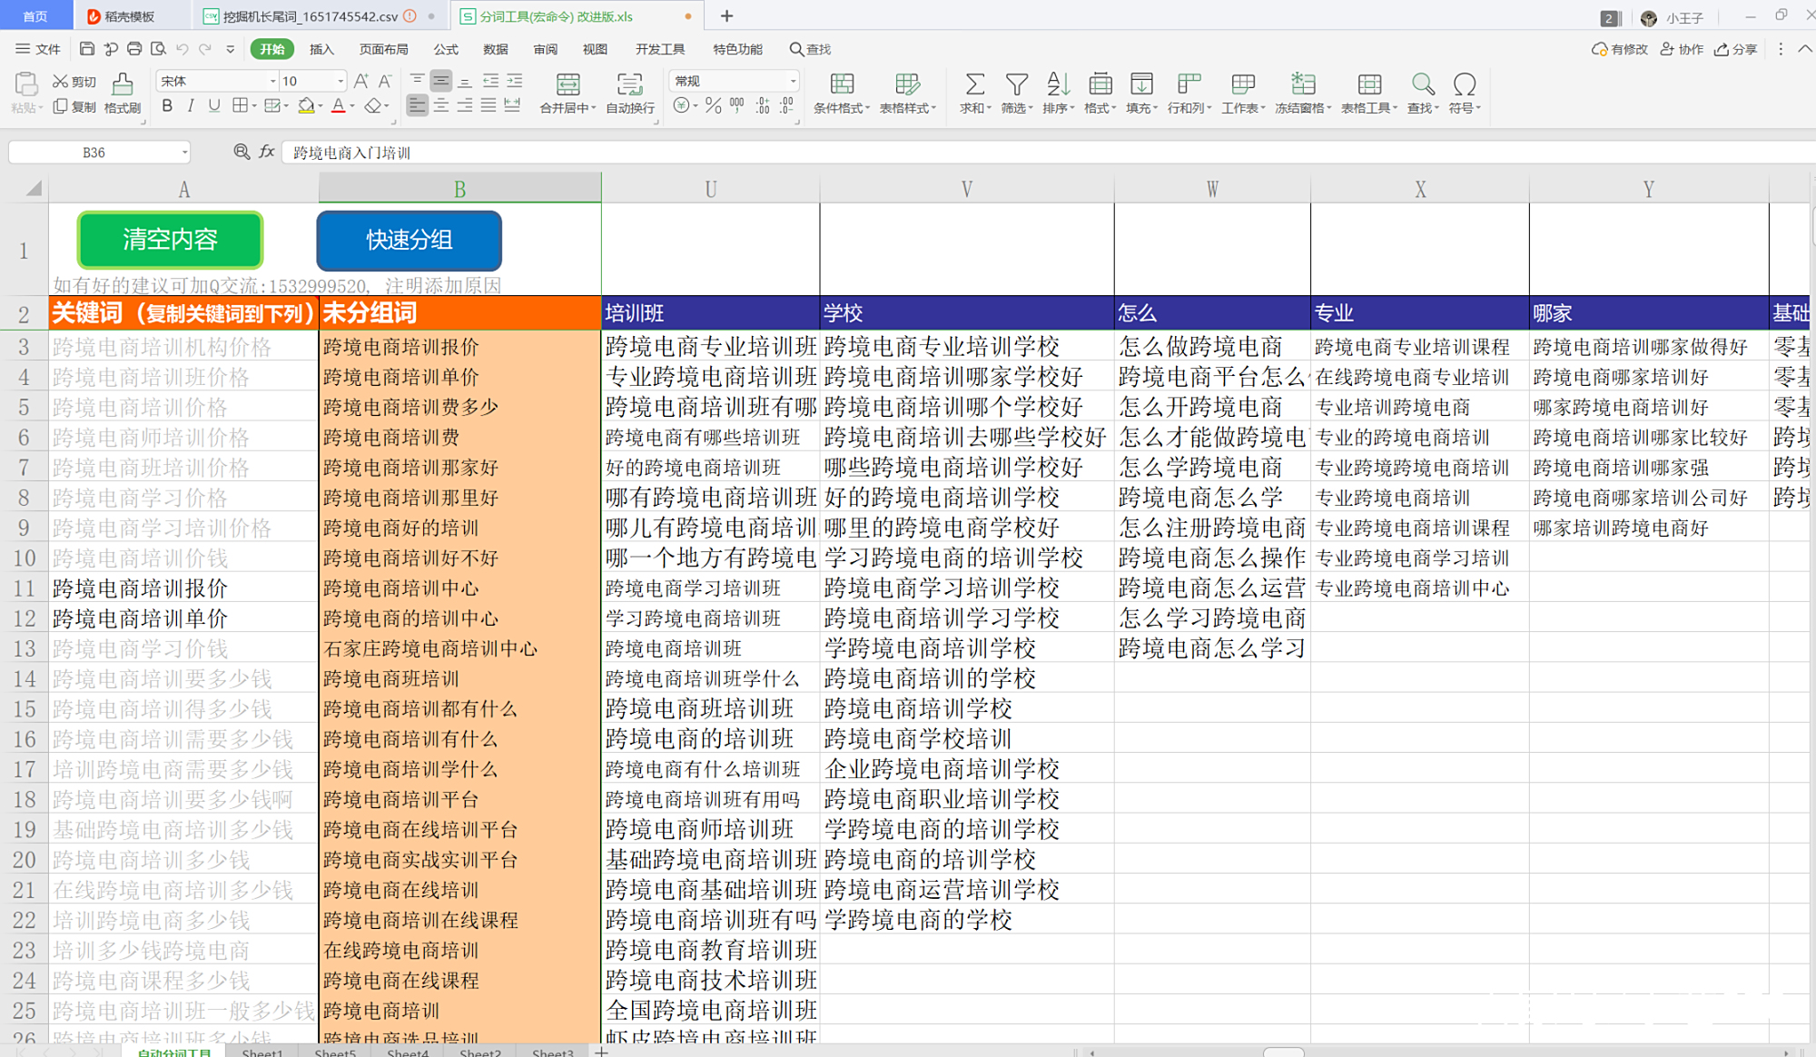Viewport: 1816px width, 1057px height.
Task: Click the 协作 collaborate button
Action: tap(1682, 49)
